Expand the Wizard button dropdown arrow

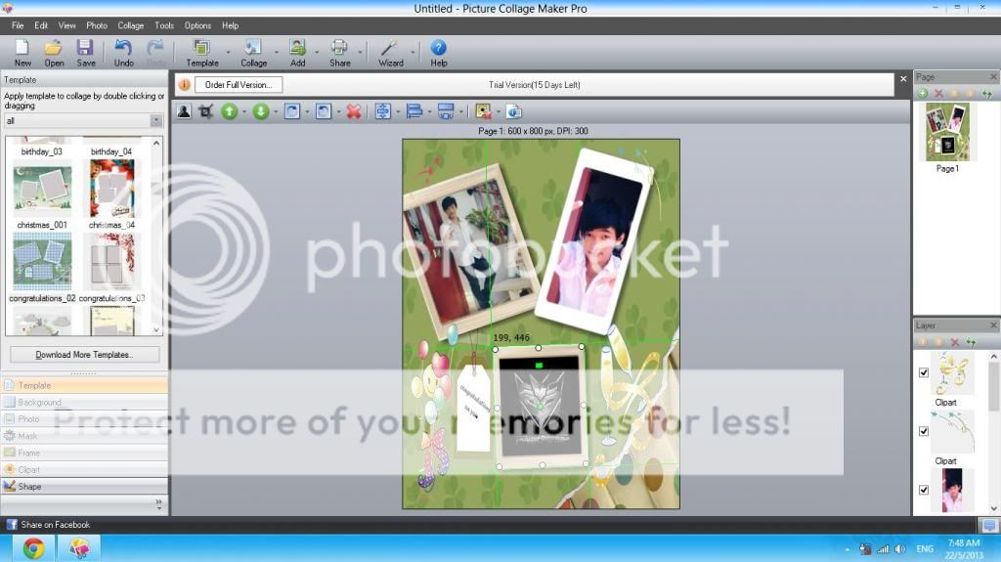(413, 53)
